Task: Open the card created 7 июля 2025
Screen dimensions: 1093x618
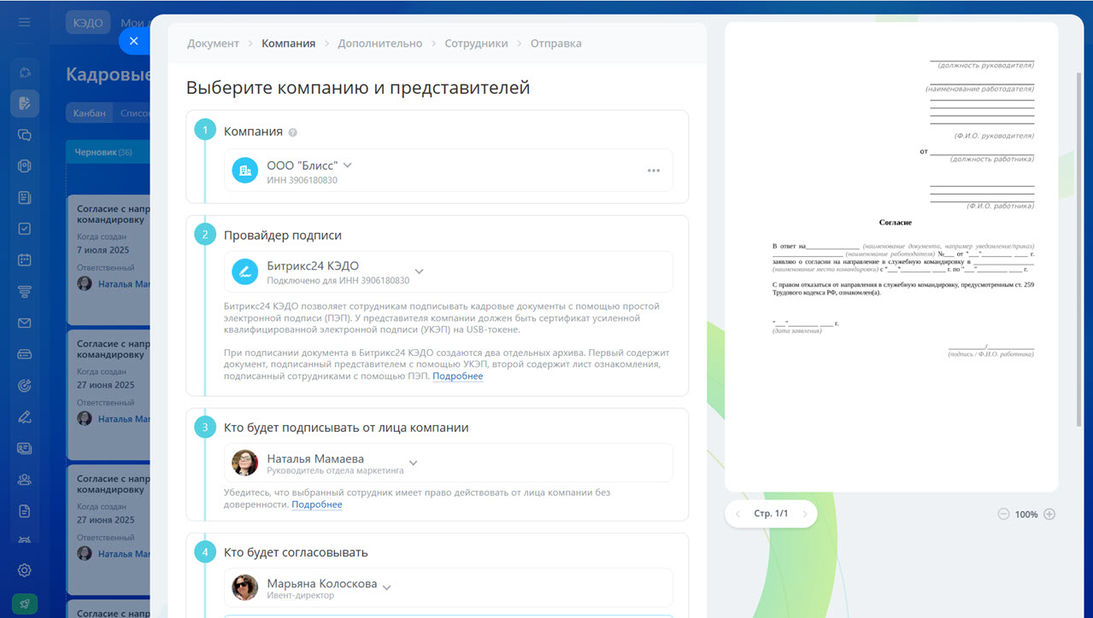Action: (109, 259)
